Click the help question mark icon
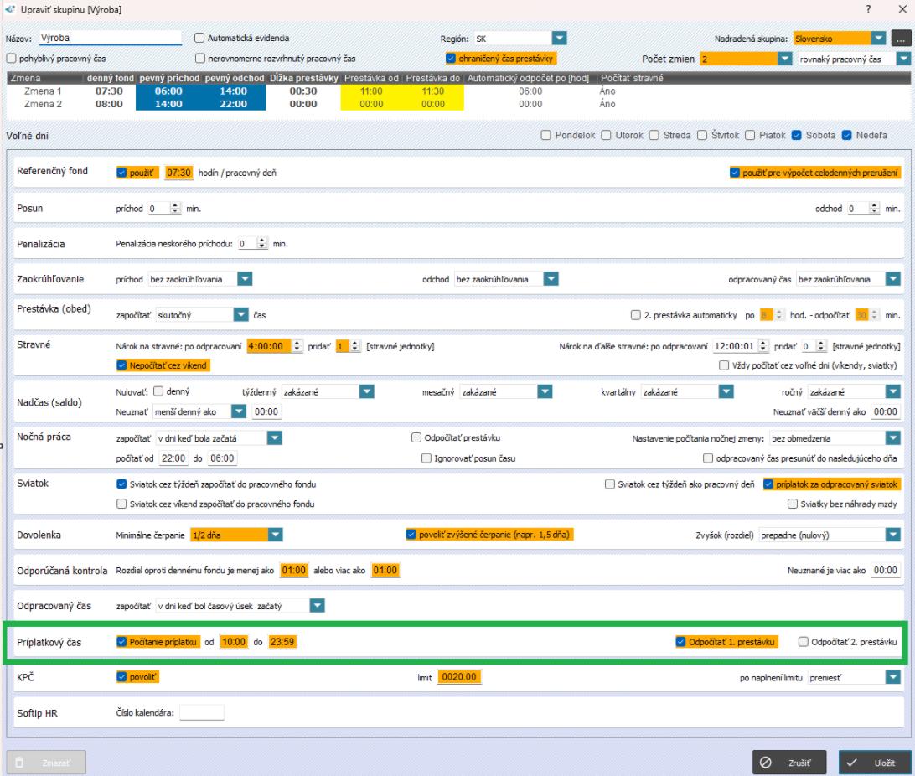 pos(871,8)
